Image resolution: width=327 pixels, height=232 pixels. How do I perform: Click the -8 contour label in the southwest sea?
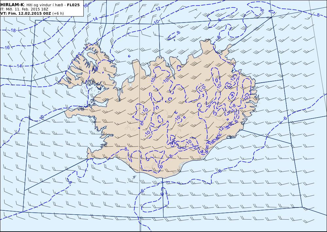[x=70, y=183]
